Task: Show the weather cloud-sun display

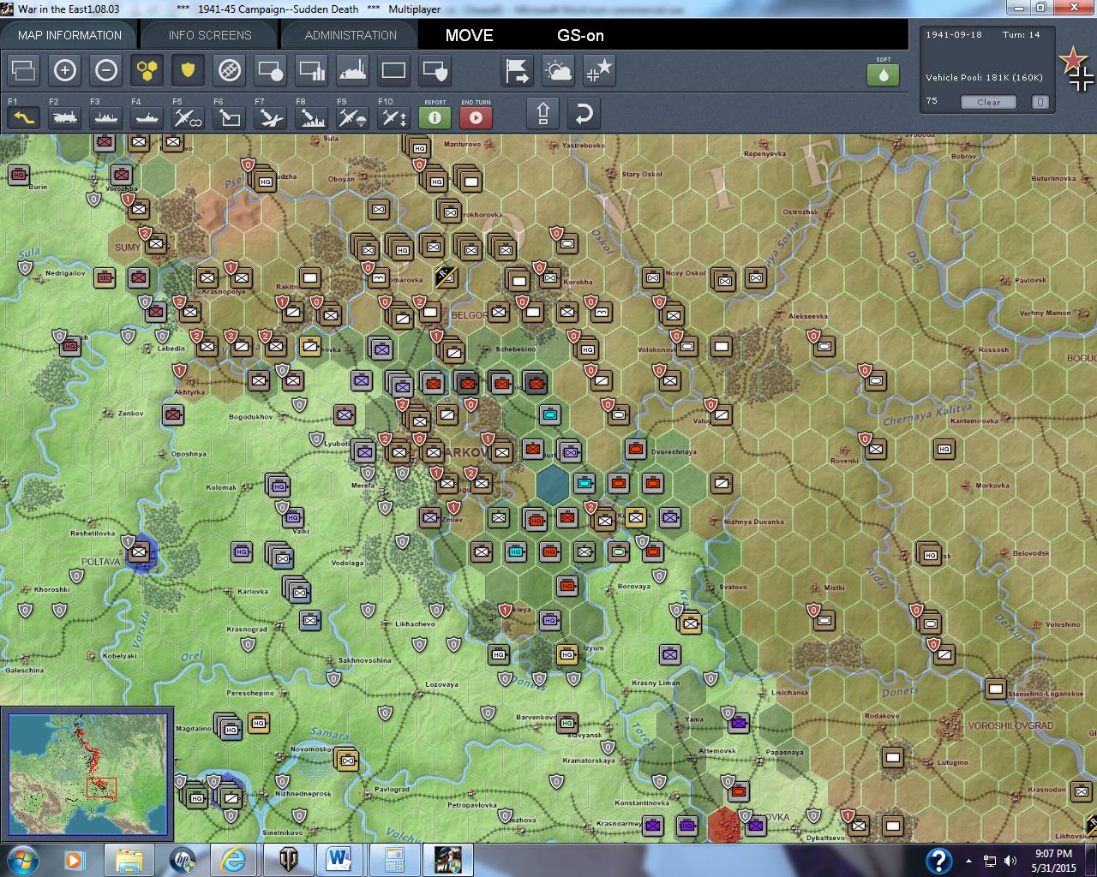Action: coord(559,70)
